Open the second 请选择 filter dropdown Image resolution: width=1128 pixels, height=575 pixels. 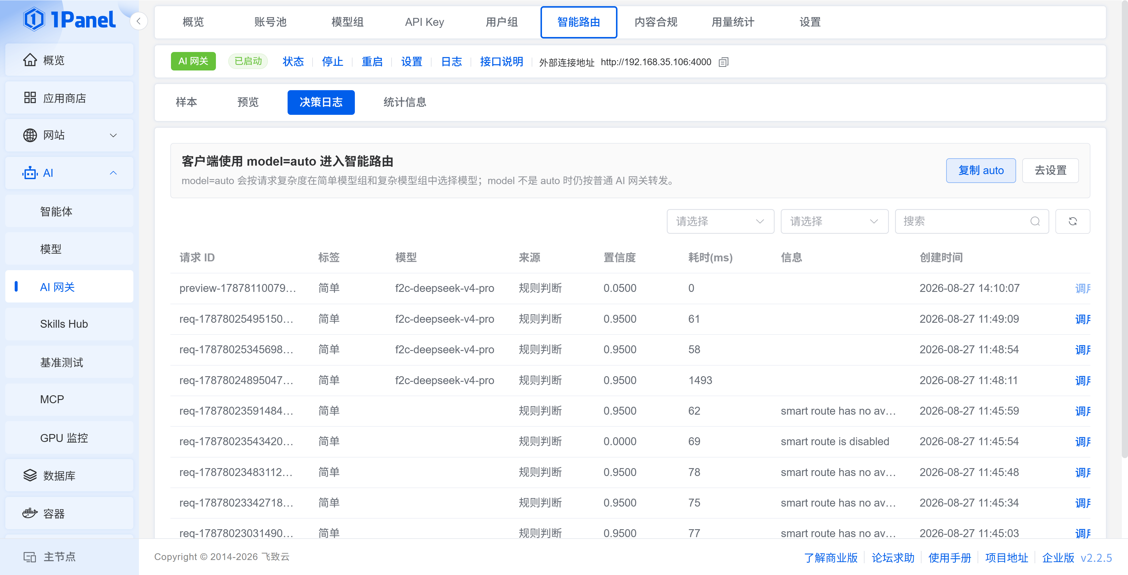tap(834, 221)
